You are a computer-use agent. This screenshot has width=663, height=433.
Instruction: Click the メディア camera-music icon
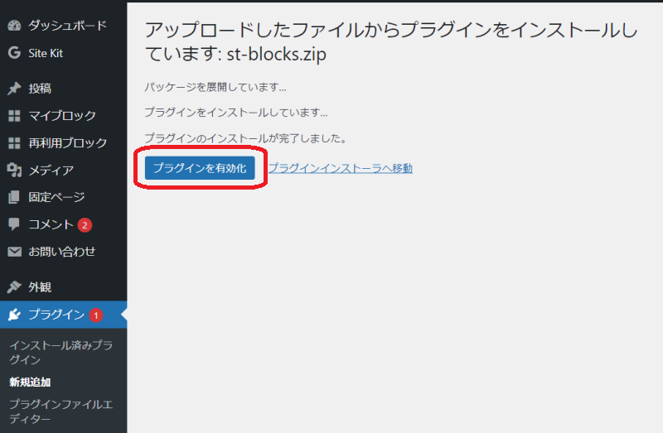(x=14, y=171)
